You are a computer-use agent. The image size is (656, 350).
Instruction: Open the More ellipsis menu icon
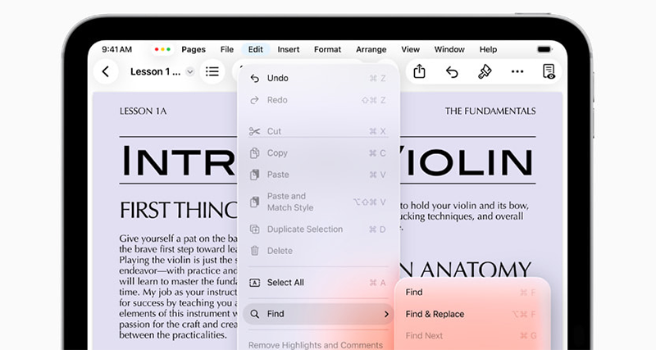[517, 71]
